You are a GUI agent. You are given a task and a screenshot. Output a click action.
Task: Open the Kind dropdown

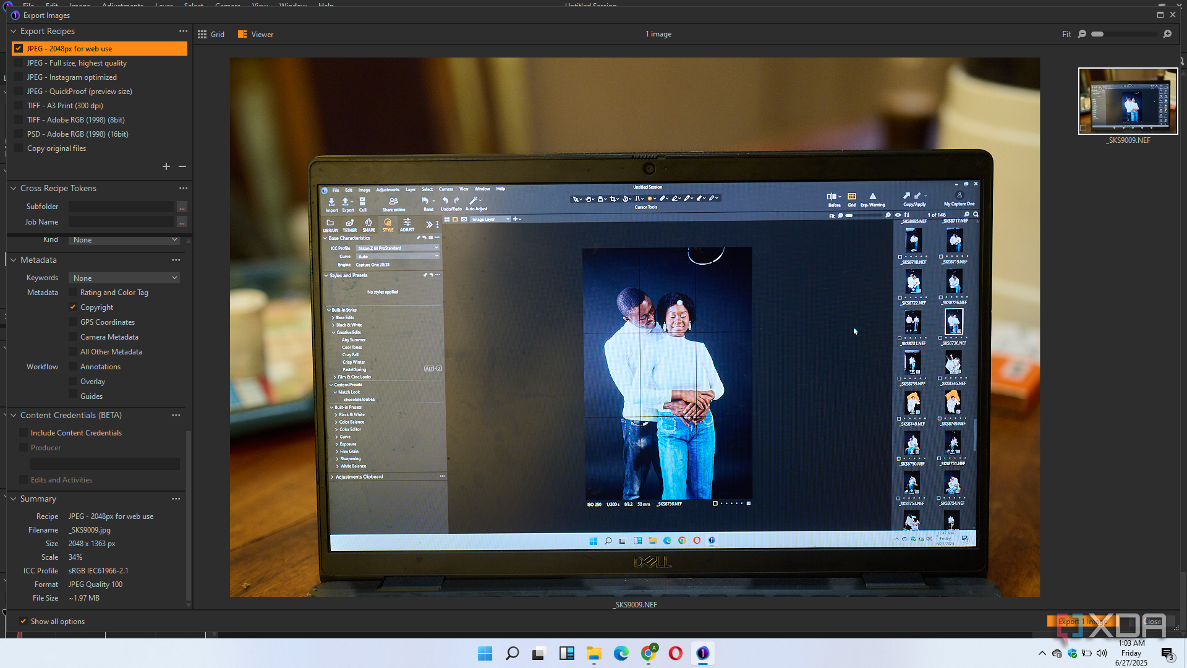click(124, 240)
